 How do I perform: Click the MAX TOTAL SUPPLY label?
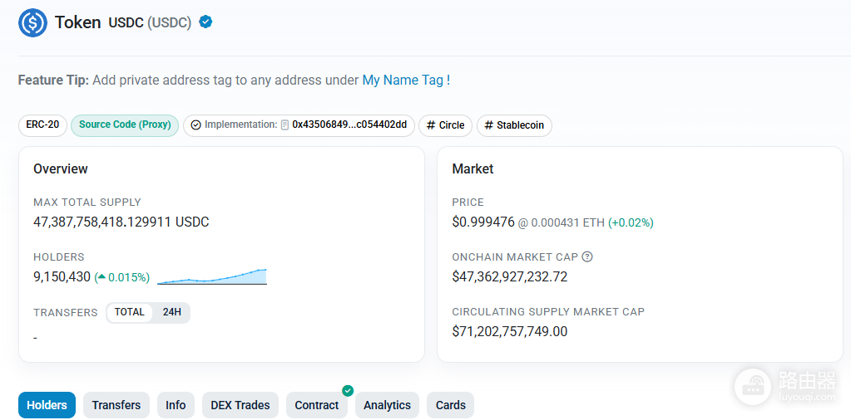click(x=87, y=203)
